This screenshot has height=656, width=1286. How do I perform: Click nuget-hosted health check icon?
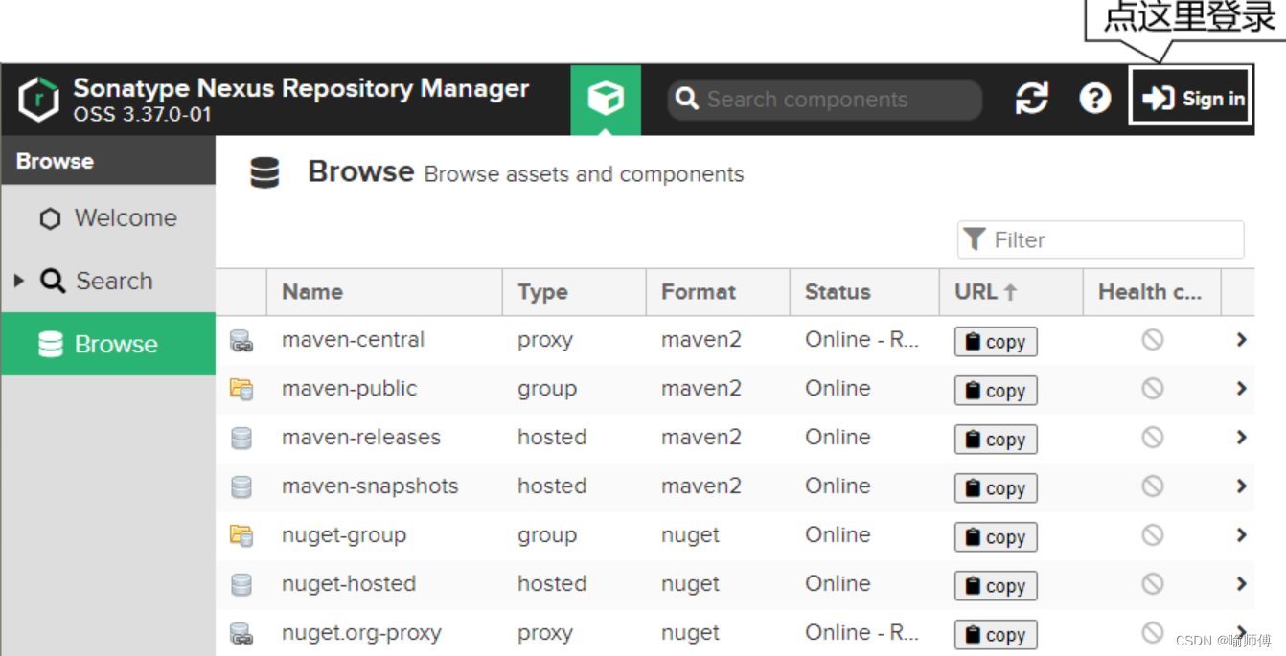[1153, 583]
